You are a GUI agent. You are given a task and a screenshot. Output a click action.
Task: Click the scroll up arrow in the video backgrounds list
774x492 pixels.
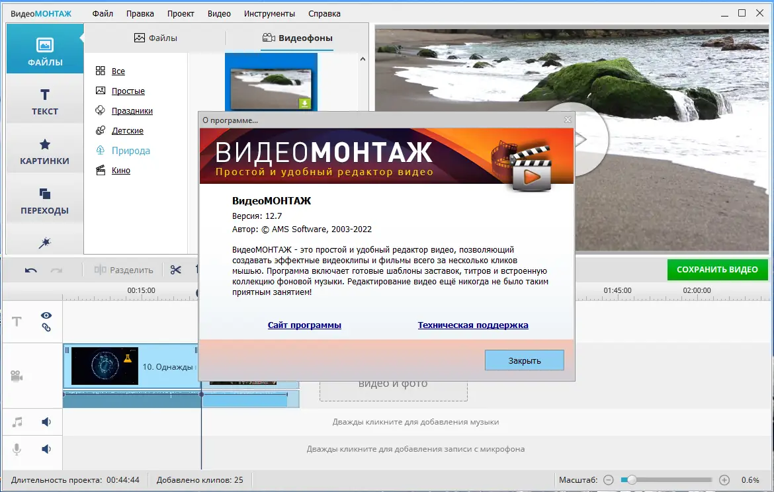point(363,60)
